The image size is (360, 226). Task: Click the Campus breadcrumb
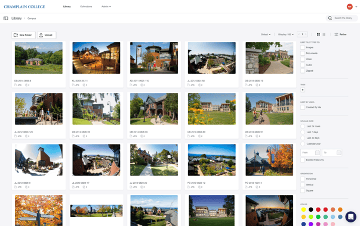(x=32, y=18)
